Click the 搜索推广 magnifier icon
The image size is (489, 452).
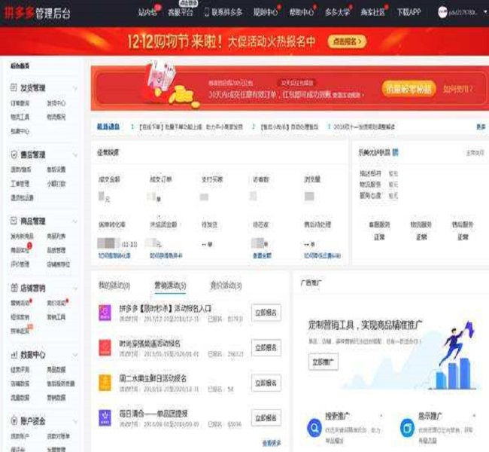tap(314, 428)
